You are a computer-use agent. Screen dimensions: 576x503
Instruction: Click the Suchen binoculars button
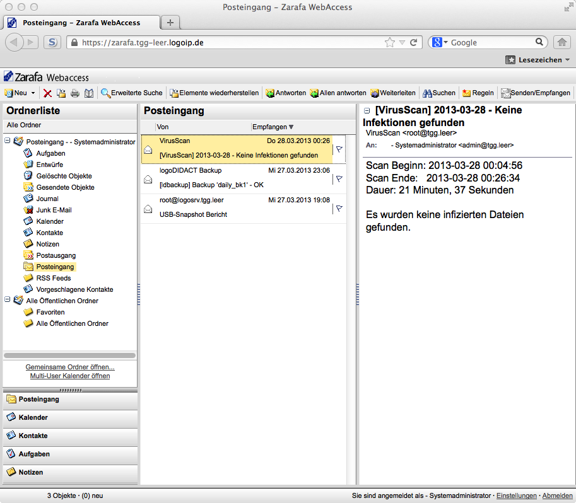pos(439,93)
